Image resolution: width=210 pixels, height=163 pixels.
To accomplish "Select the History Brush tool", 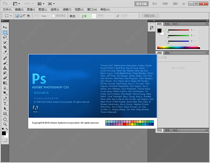I will pos(5,73).
